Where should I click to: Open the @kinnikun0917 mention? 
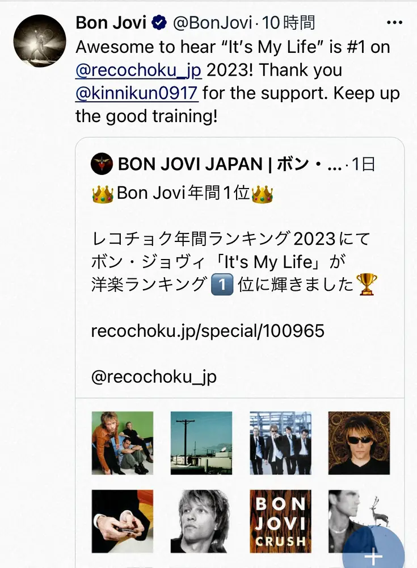tap(137, 93)
